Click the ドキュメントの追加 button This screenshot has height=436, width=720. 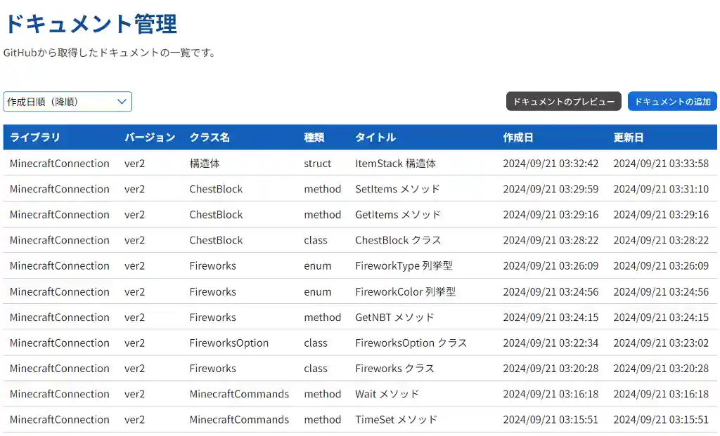[672, 101]
